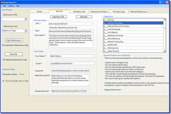Screen dimensions: 171x114
Task: Click into the site Description text area
Action: pyautogui.click(x=71, y=41)
